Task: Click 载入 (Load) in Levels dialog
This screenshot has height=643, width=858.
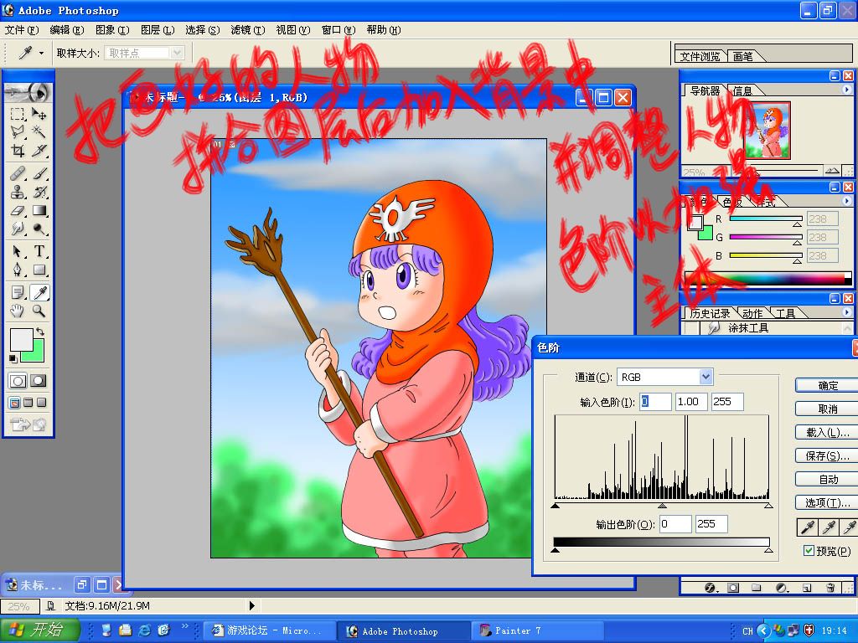Action: pyautogui.click(x=827, y=433)
